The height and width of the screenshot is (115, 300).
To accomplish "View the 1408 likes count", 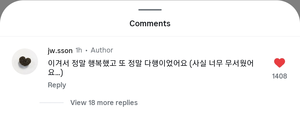I will (x=279, y=76).
